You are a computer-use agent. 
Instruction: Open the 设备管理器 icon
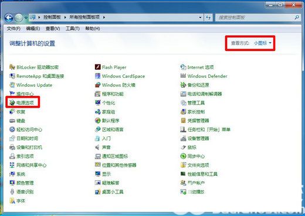183,138
